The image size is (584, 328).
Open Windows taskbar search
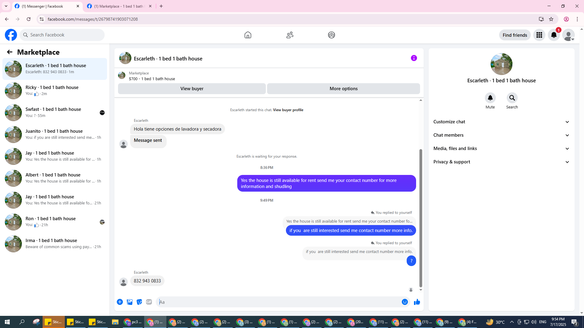pyautogui.click(x=22, y=322)
